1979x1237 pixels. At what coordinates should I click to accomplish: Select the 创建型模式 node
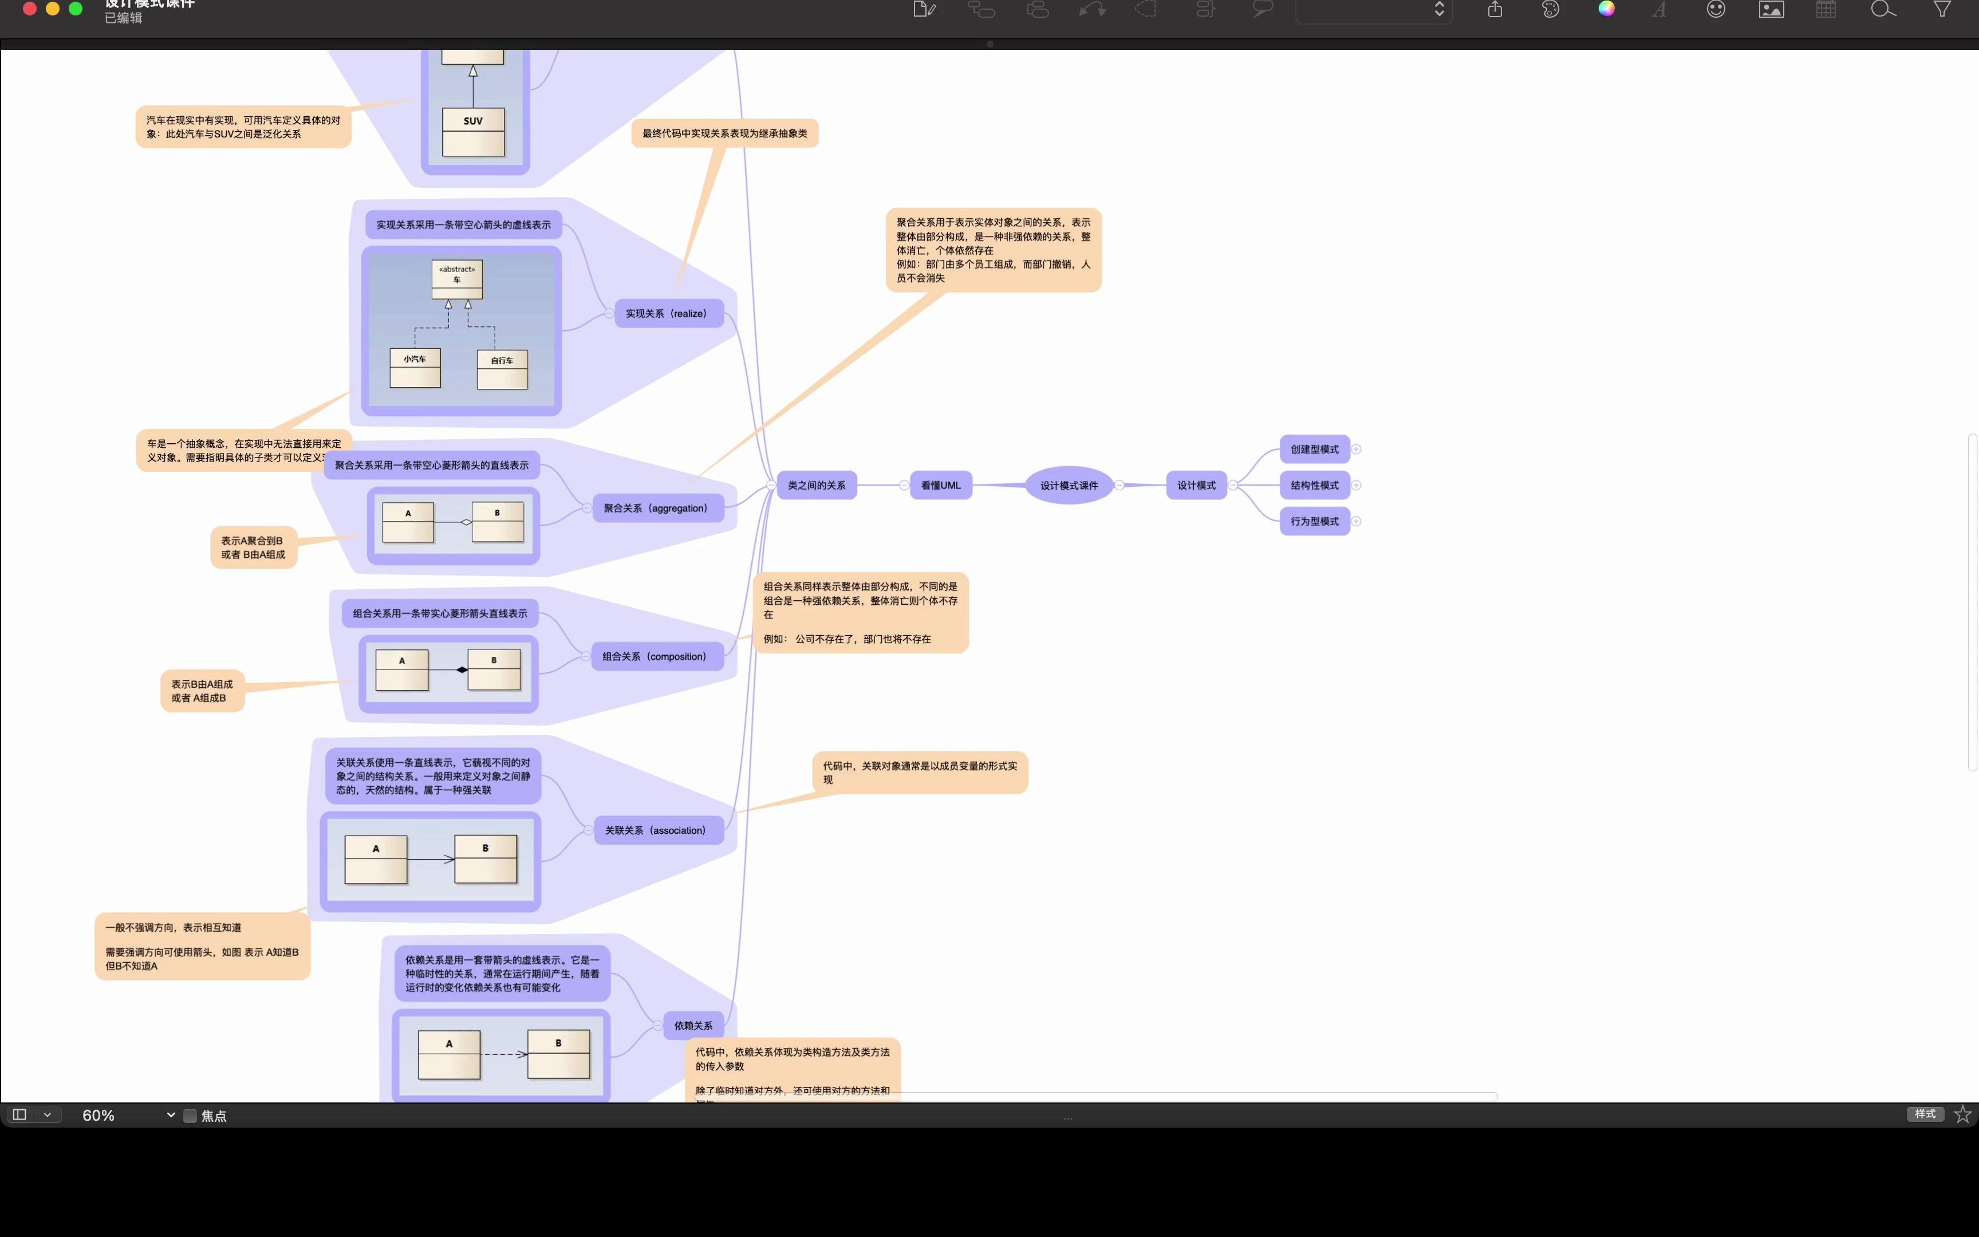tap(1314, 449)
